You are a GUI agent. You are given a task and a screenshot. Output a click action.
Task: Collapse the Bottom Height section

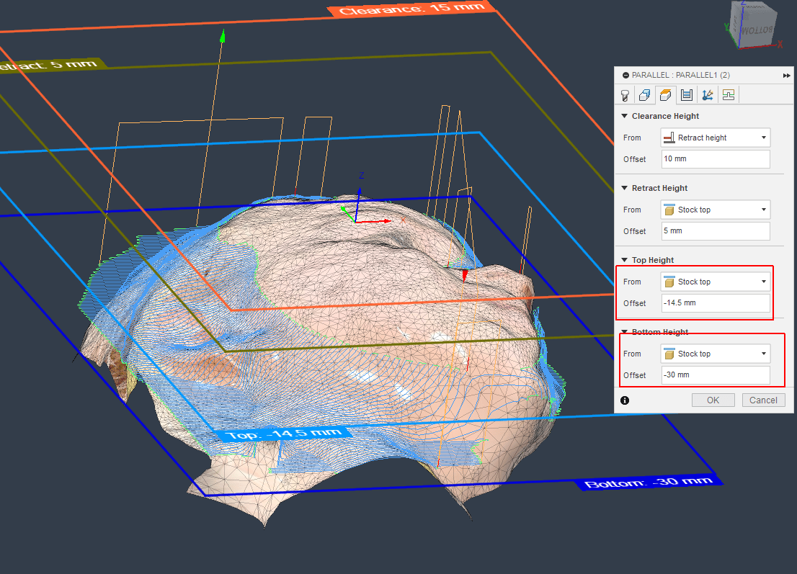tap(624, 331)
